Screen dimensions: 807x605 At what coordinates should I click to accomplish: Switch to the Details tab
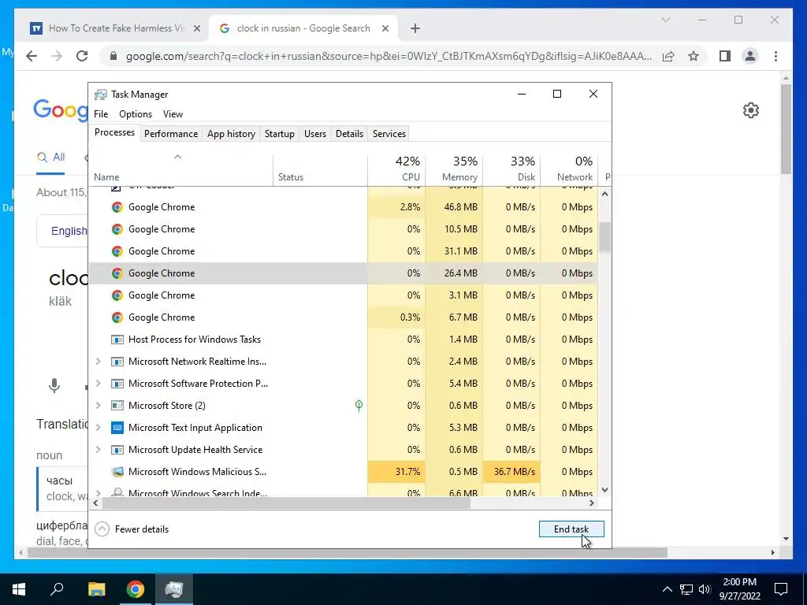349,134
